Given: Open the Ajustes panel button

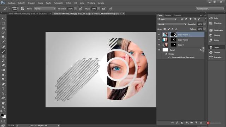Looking at the screenshot, I should pyautogui.click(x=216, y=35).
